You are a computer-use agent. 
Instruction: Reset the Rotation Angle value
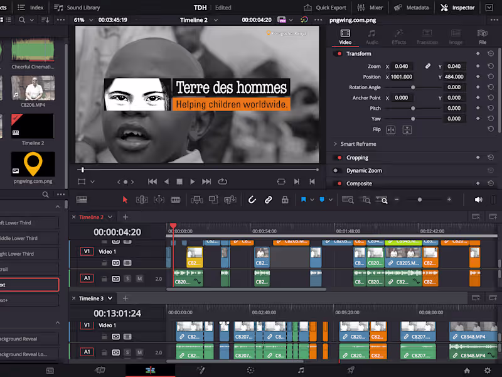coord(491,87)
